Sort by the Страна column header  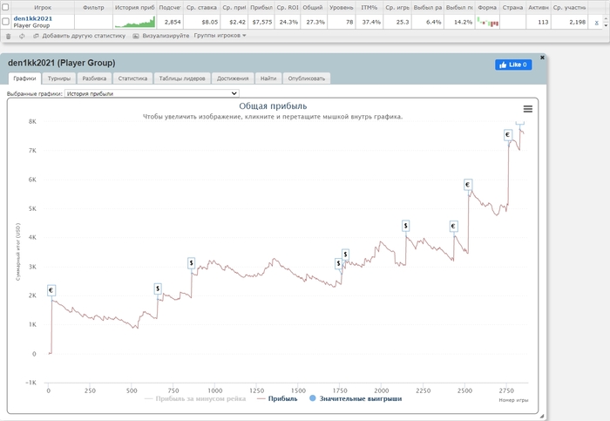coord(512,7)
